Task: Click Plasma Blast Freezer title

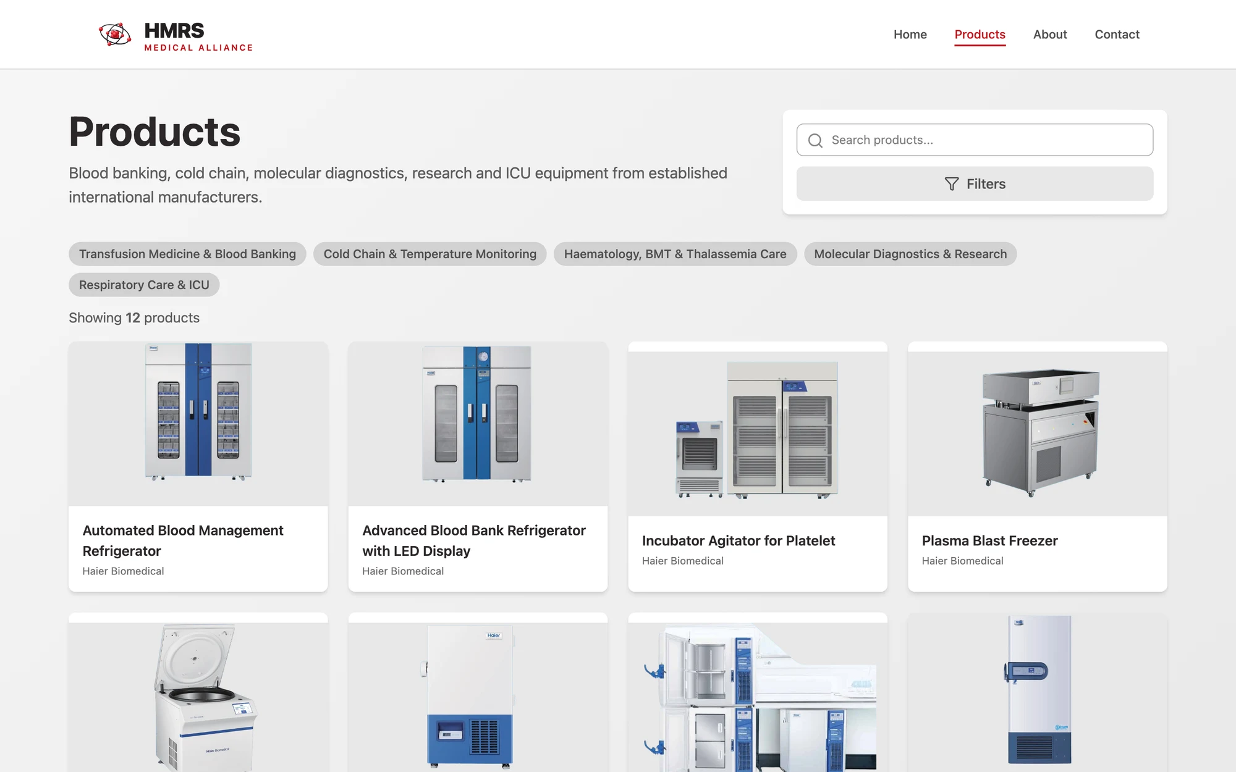Action: pyautogui.click(x=989, y=540)
